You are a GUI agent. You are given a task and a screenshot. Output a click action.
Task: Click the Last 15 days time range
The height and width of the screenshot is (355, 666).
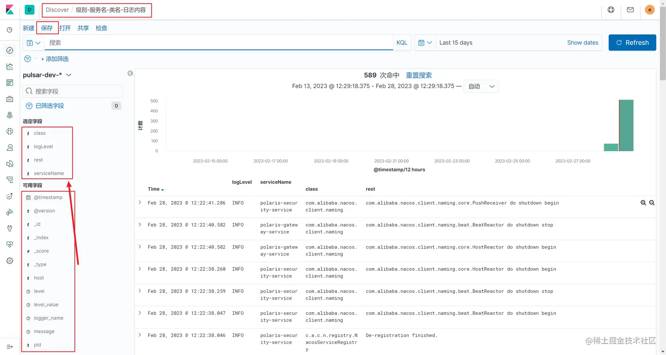coord(456,43)
